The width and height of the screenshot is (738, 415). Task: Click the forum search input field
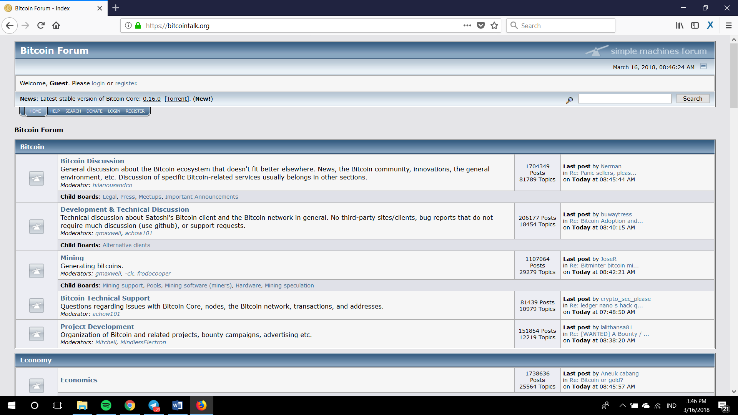pos(625,99)
